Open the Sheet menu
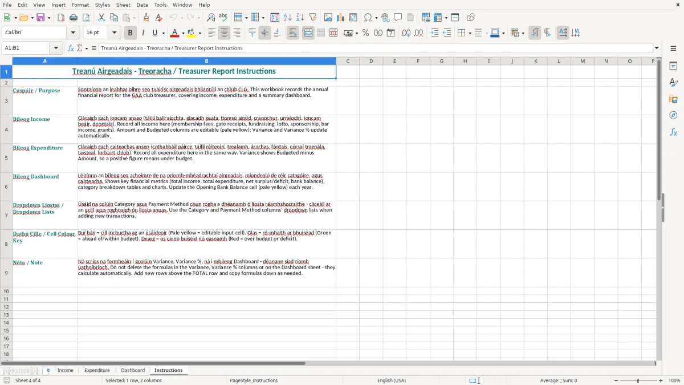 [x=123, y=5]
